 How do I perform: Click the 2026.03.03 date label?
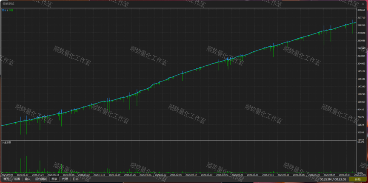(206, 175)
